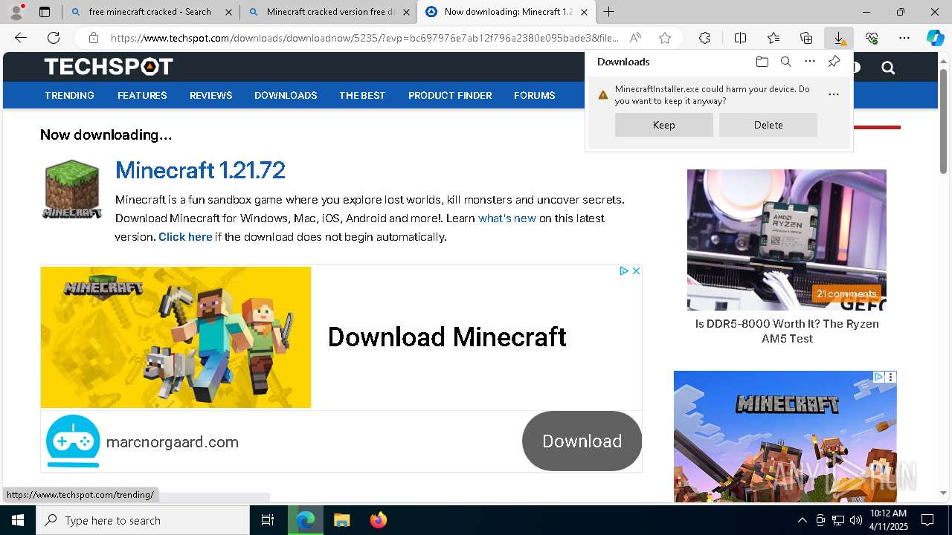
Task: Close the Download Minecraft ad
Action: (636, 271)
